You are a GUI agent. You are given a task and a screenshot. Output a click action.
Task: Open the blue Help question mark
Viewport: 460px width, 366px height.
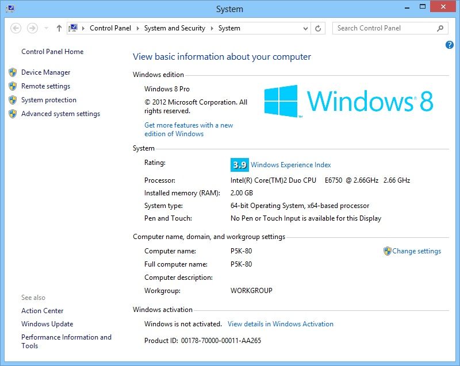pos(450,45)
